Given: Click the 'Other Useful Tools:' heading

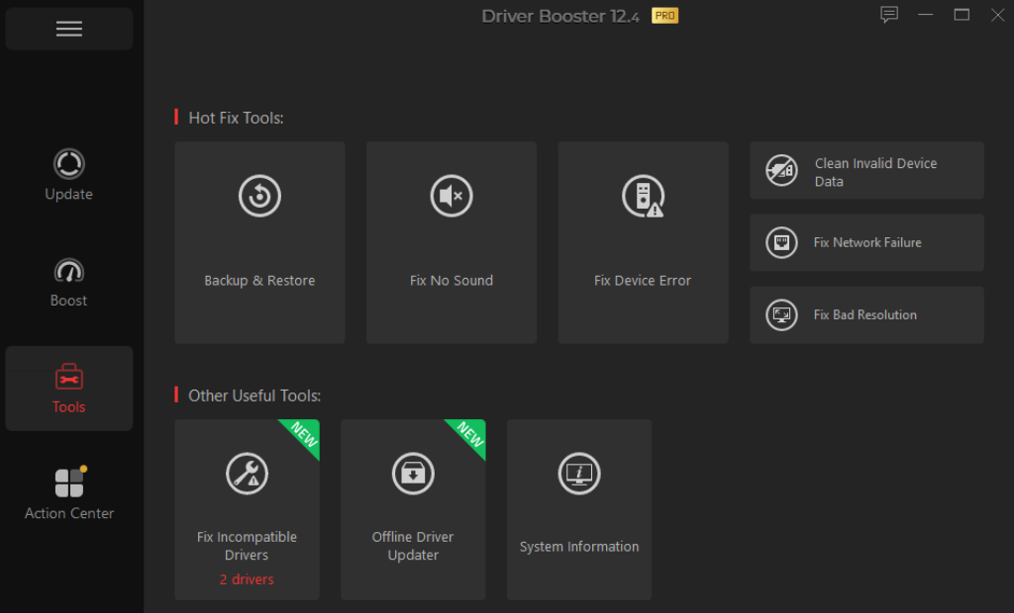Looking at the screenshot, I should coord(254,395).
